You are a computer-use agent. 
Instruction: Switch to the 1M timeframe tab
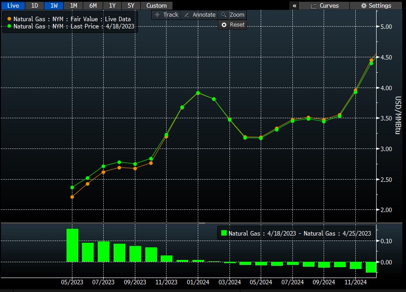point(73,6)
